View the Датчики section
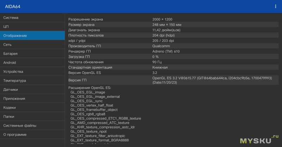Screen dimensions: 282x147 coord(32,89)
